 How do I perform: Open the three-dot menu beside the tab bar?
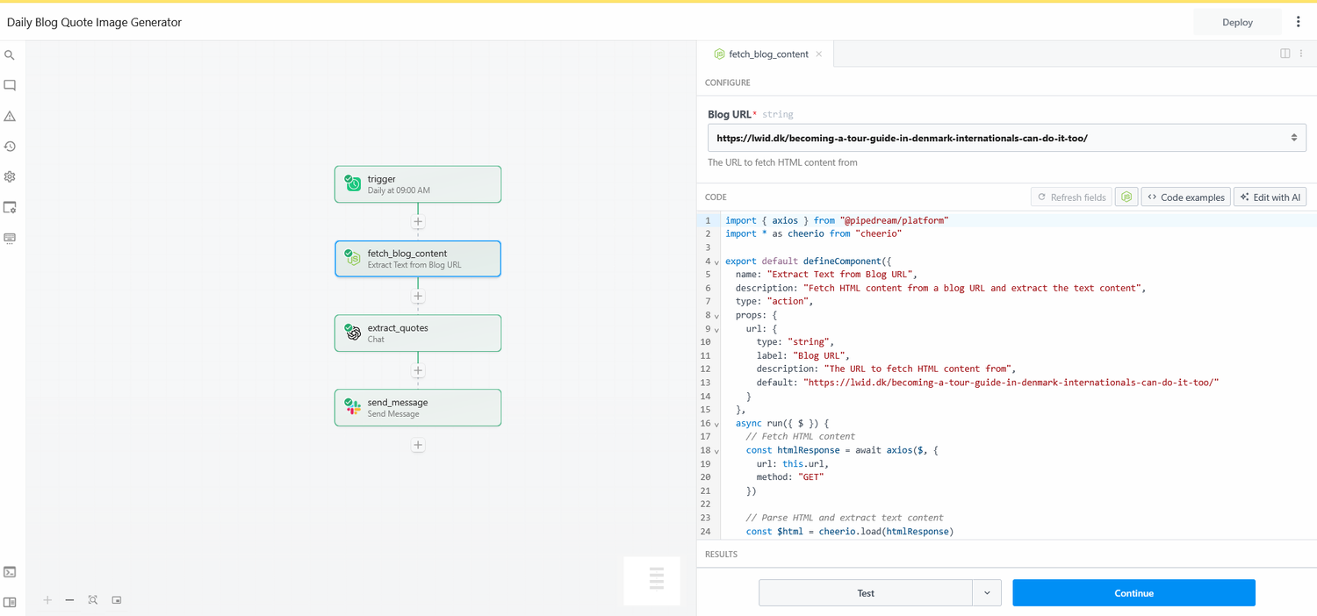(1302, 54)
